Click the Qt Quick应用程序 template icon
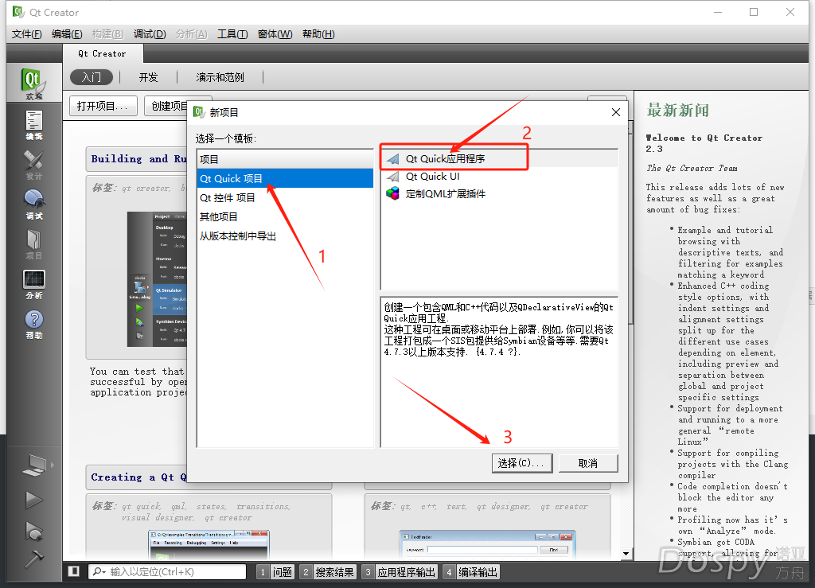 (393, 159)
